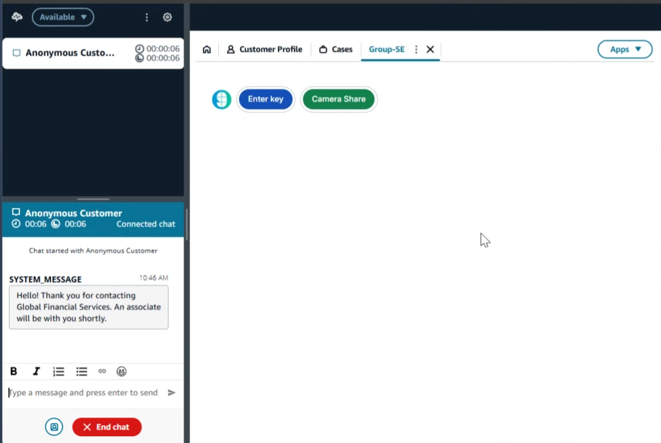
Task: Select the Group-SE tab
Action: [386, 49]
